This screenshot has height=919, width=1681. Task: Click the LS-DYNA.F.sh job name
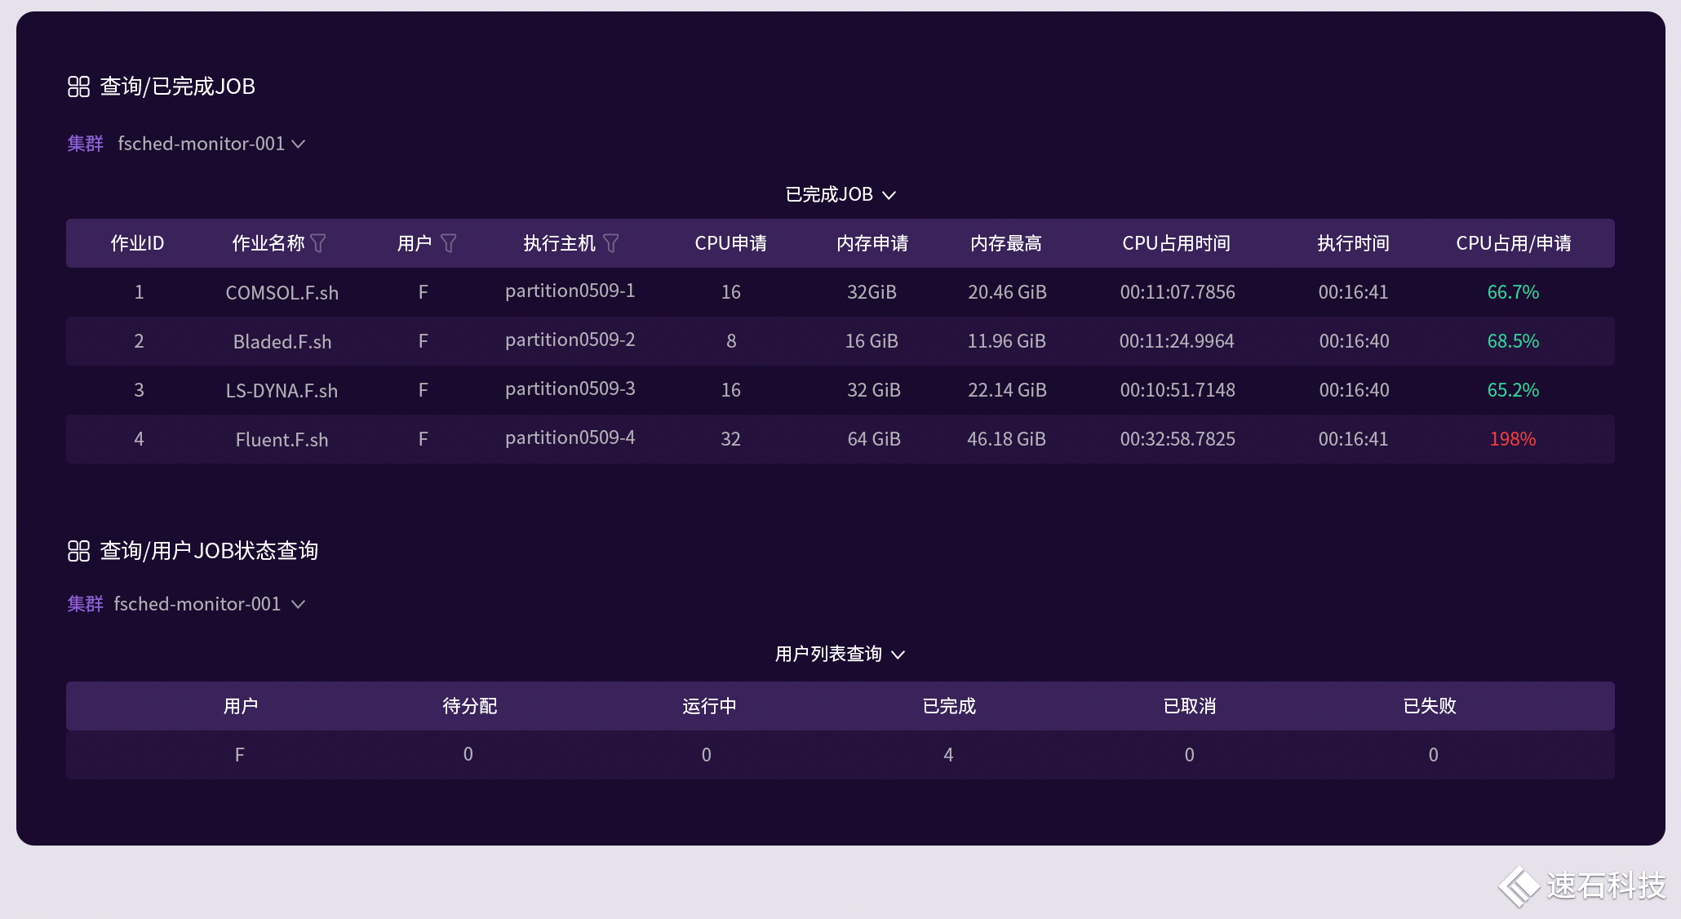(x=282, y=390)
